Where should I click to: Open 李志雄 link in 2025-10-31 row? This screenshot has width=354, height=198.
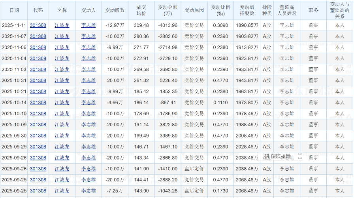(x=88, y=80)
